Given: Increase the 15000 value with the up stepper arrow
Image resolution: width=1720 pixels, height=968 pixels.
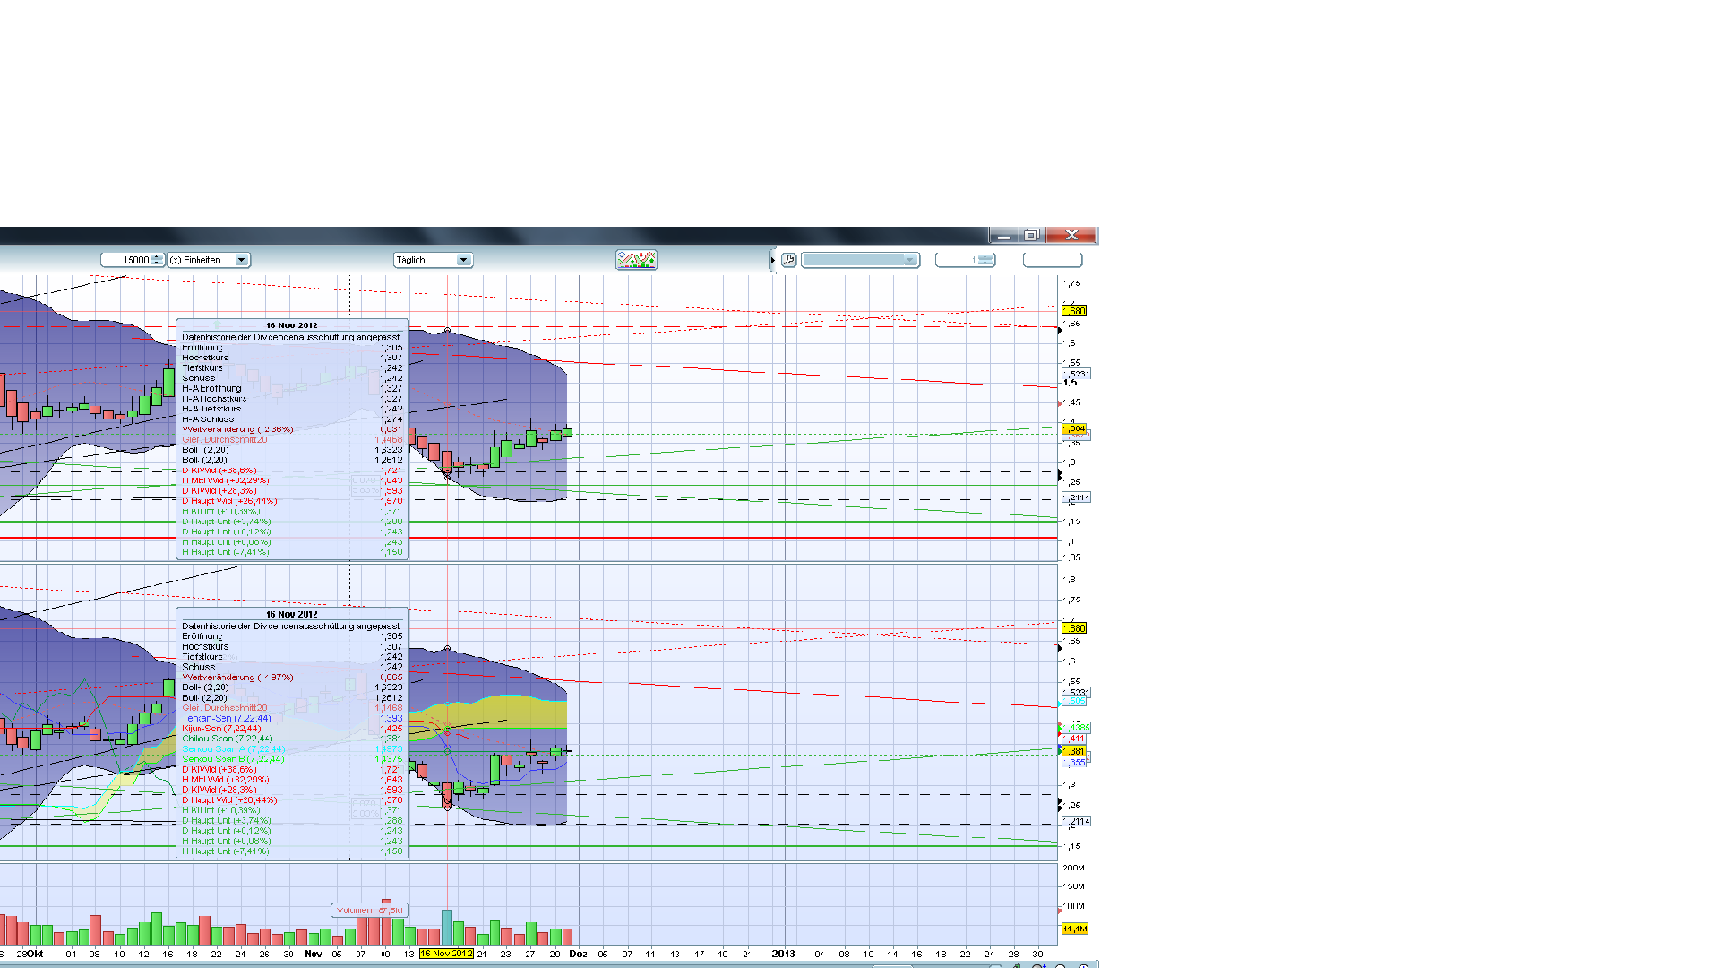Looking at the screenshot, I should 157,257.
